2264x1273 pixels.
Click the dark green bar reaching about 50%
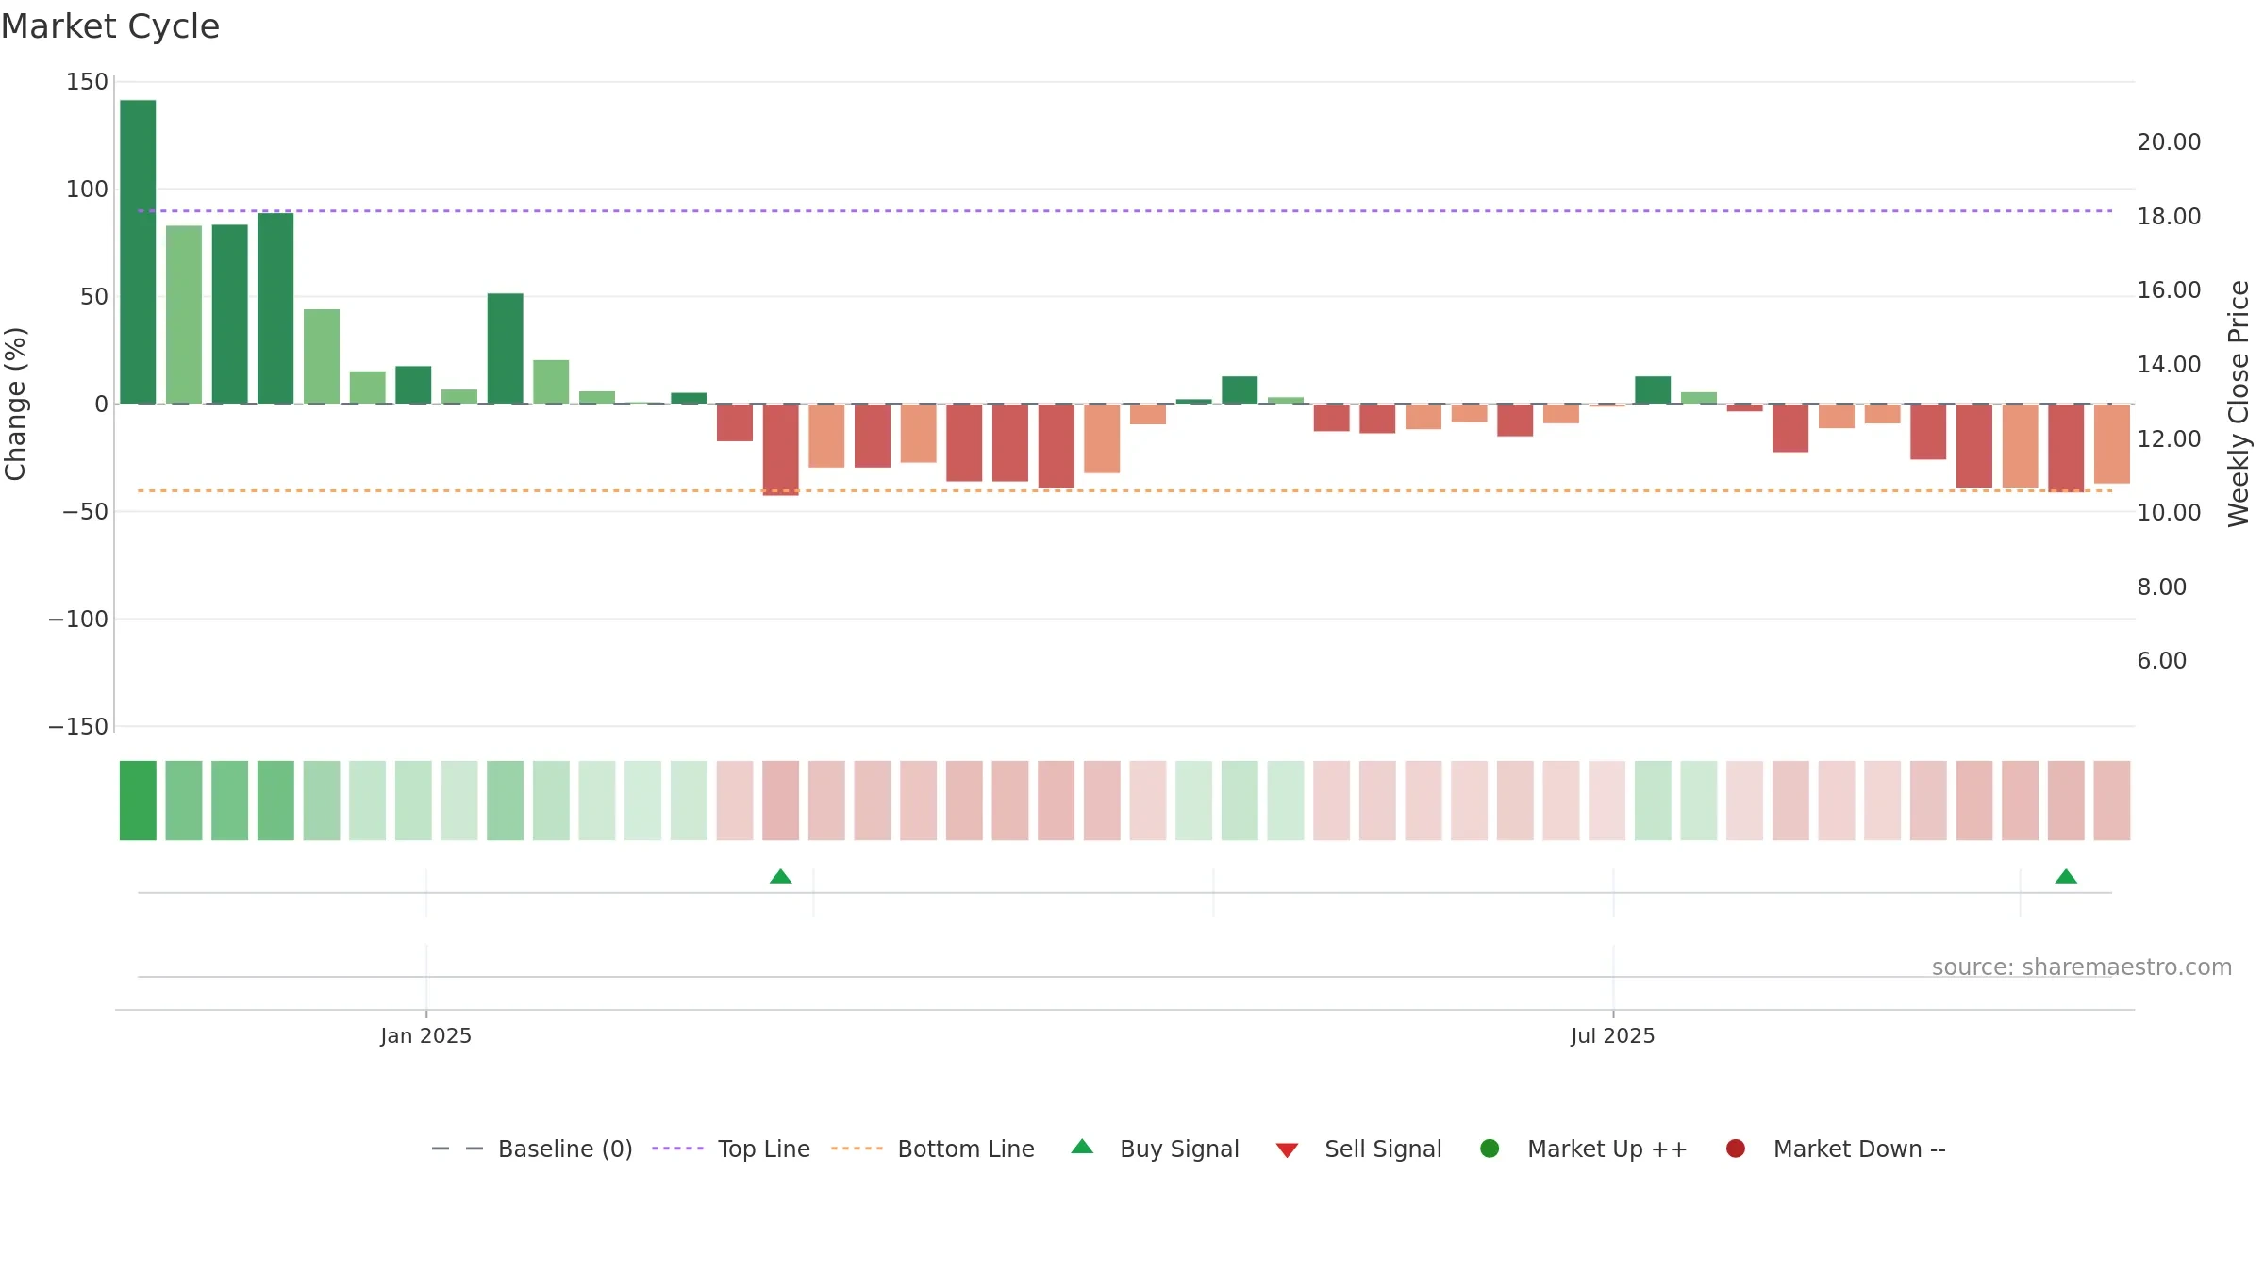[505, 349]
